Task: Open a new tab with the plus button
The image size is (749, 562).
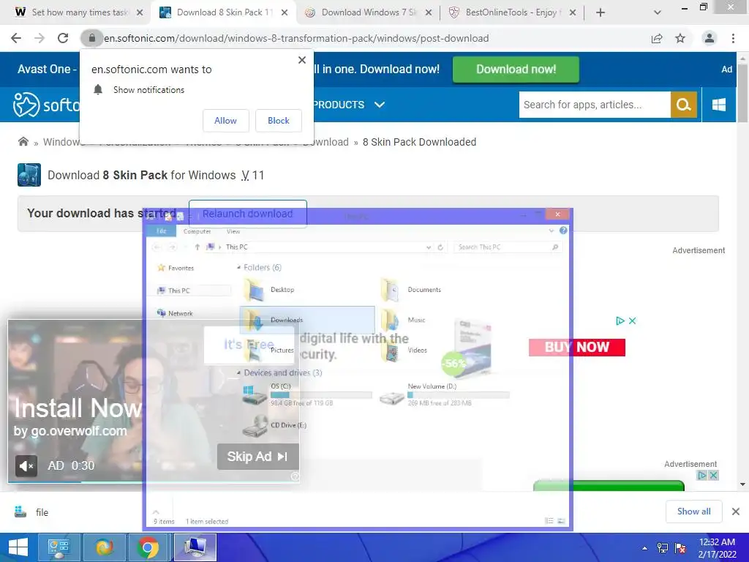Action: (x=601, y=12)
